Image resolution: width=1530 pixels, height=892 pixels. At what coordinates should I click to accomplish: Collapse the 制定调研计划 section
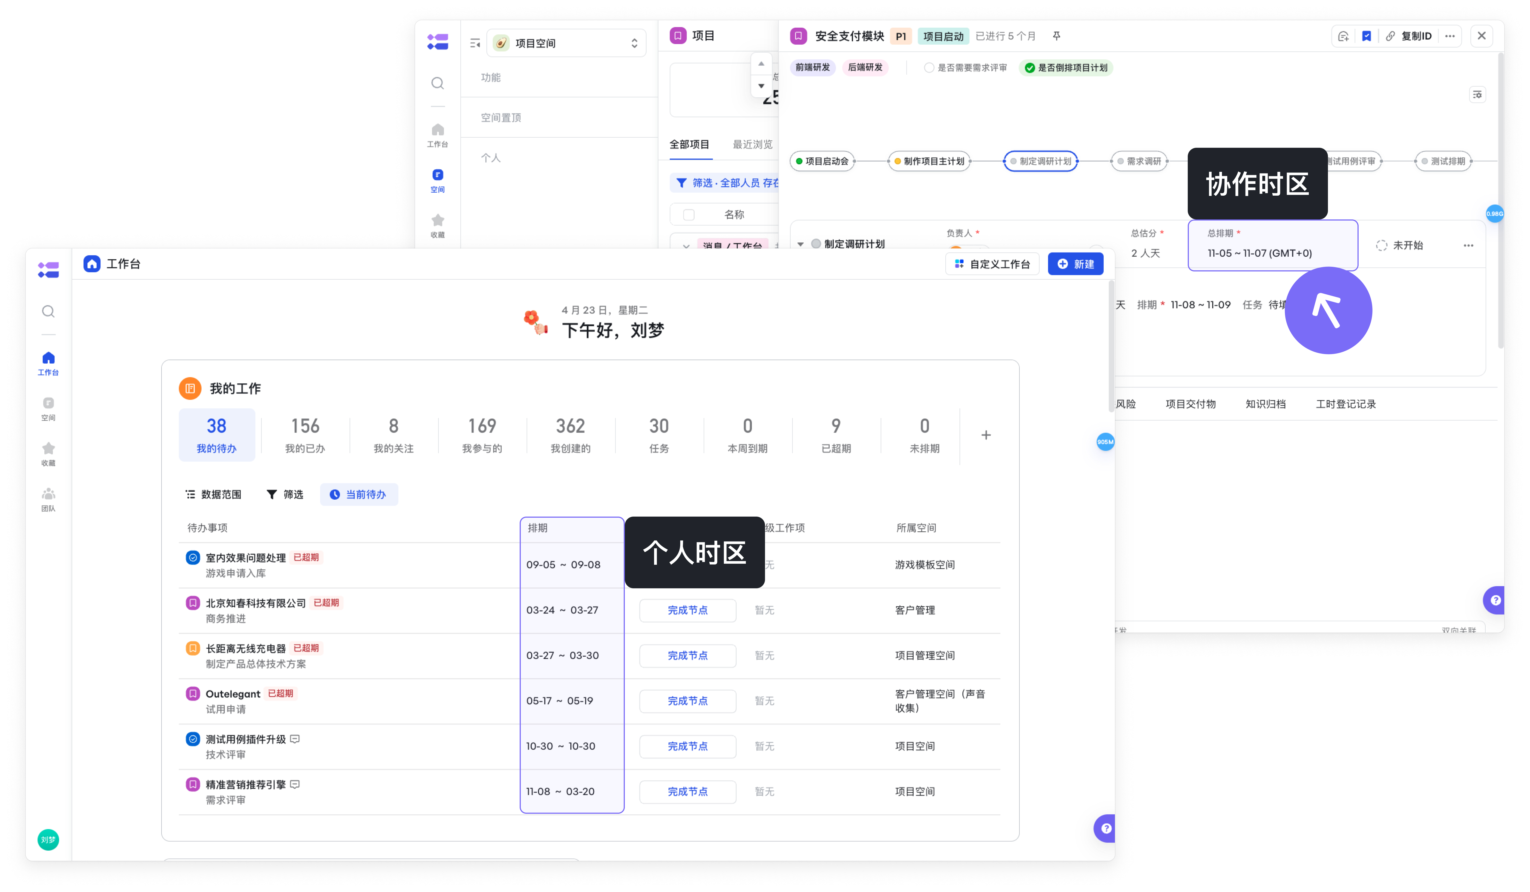pos(800,244)
